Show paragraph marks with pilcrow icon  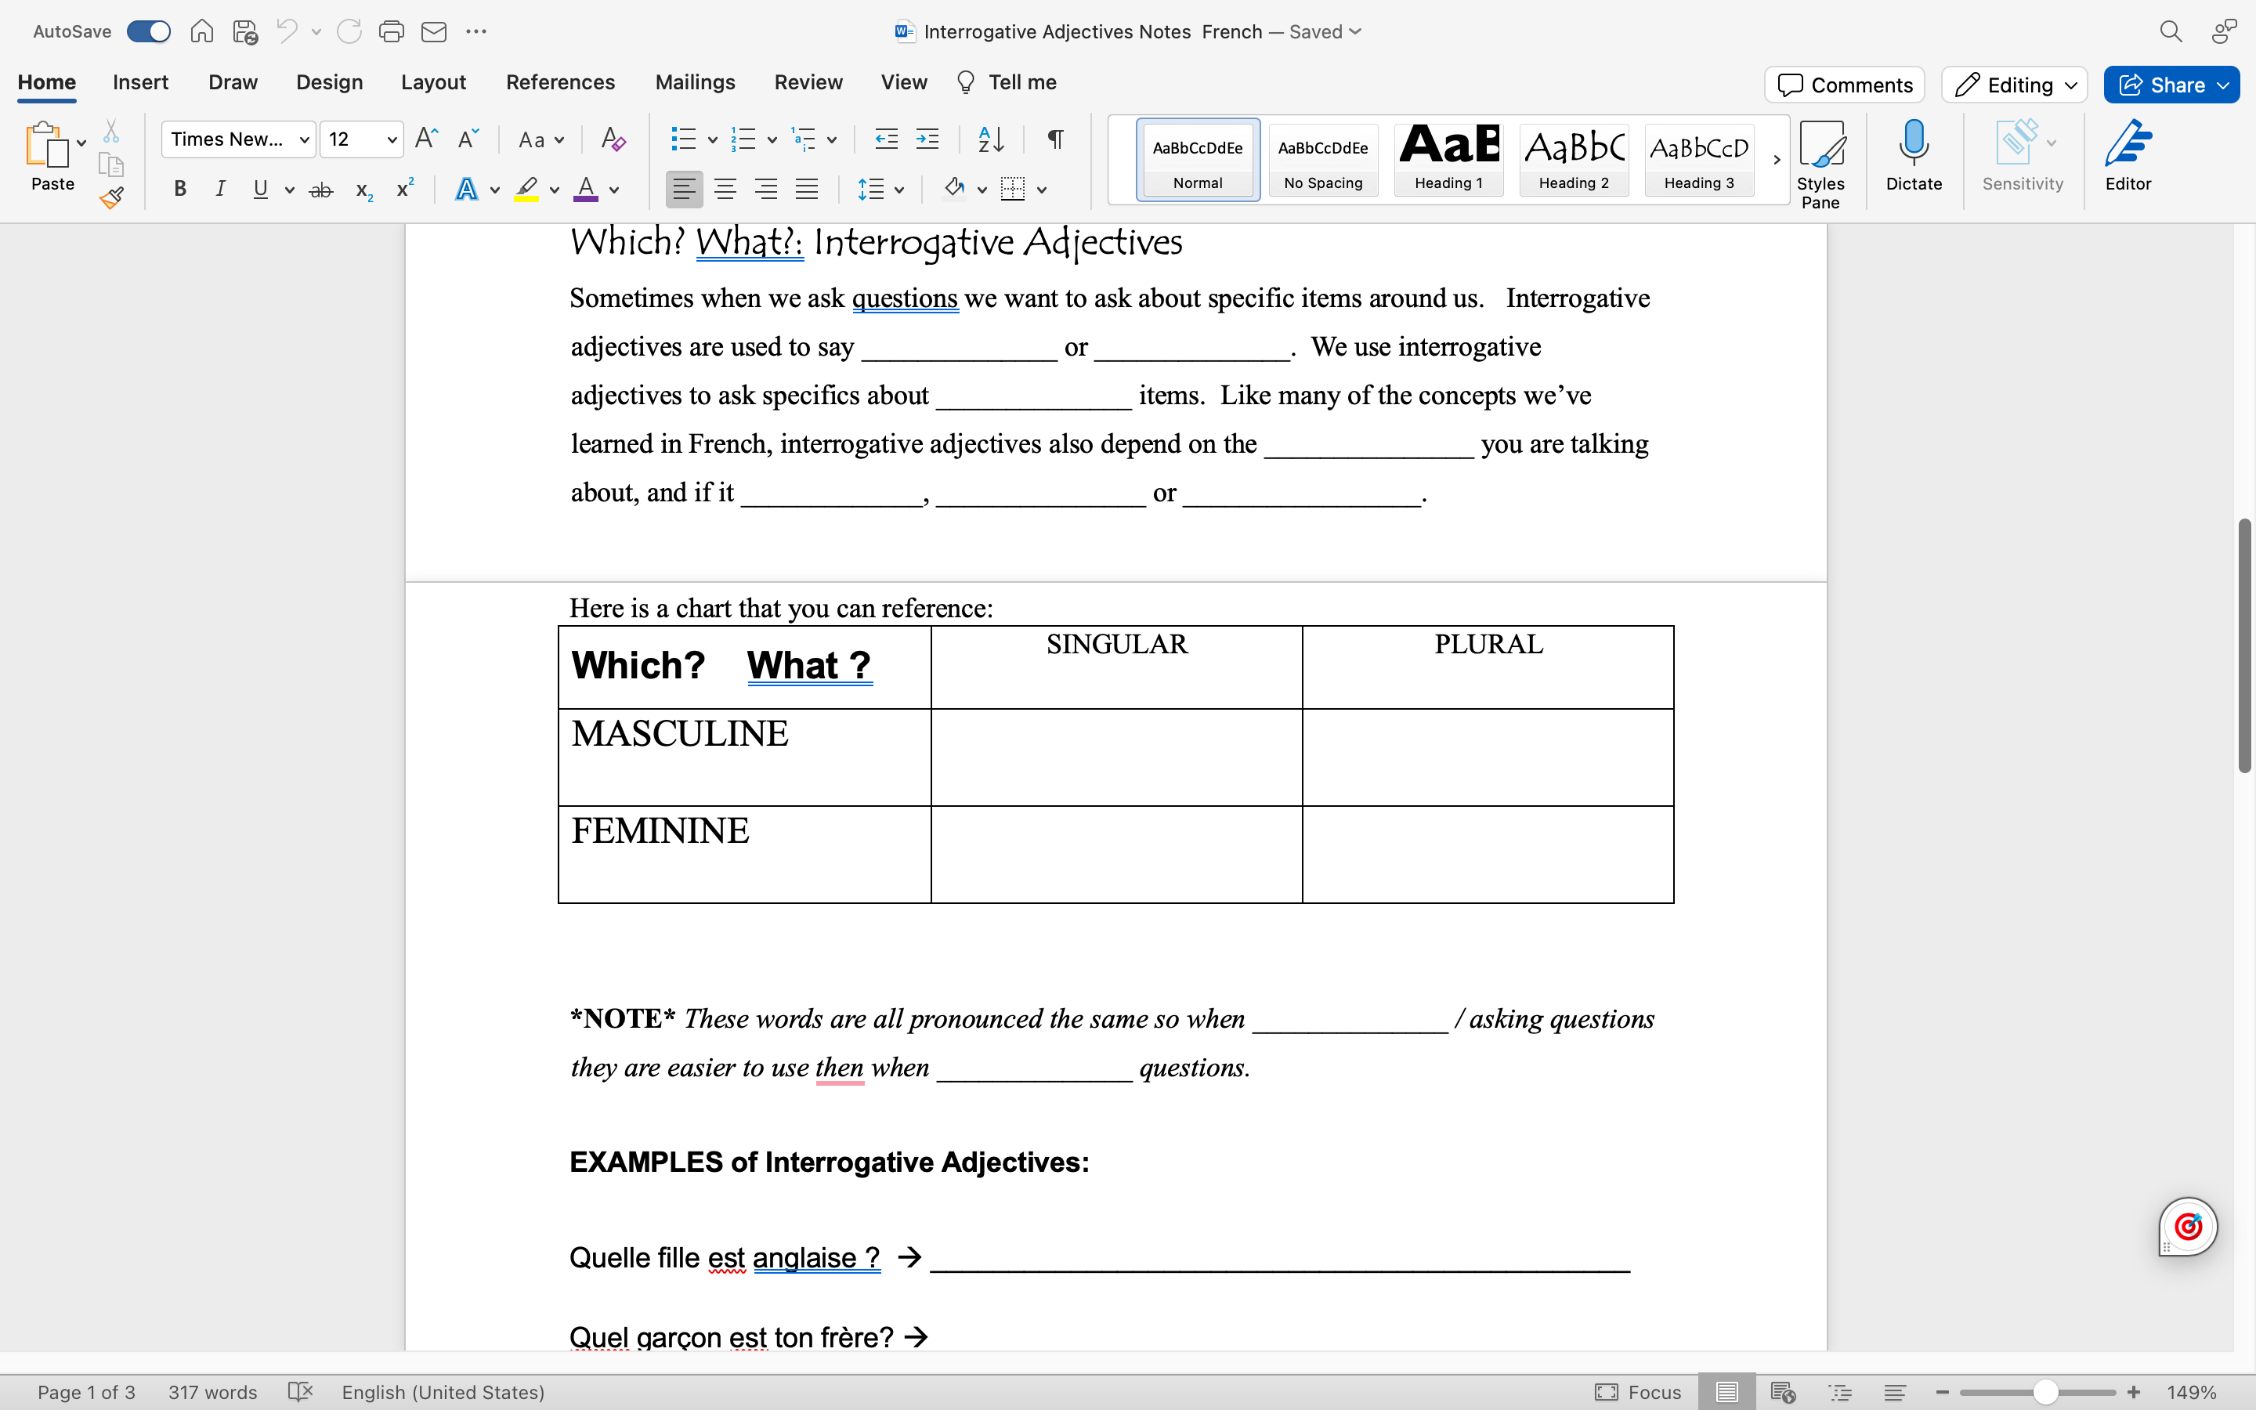tap(1055, 140)
